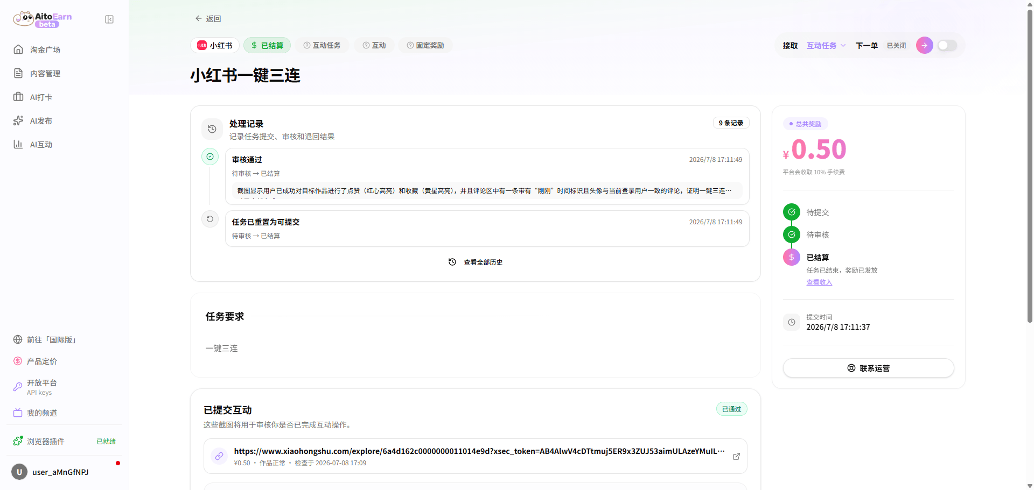1034x490 pixels.
Task: Open AI互动 chart icon
Action: 18,144
